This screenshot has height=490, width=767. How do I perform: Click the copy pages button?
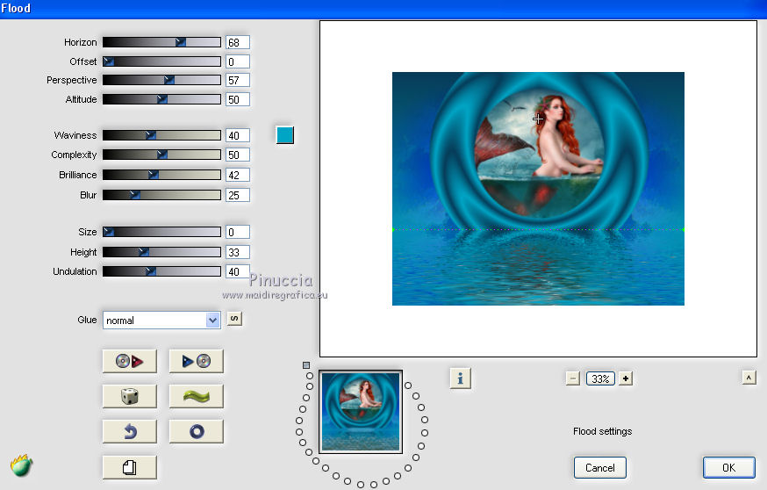[x=130, y=467]
